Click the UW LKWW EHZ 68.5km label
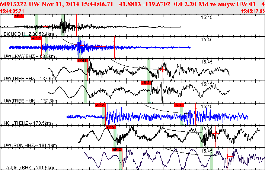Image resolution: width=265 pixels, height=170 pixels. pyautogui.click(x=29, y=56)
